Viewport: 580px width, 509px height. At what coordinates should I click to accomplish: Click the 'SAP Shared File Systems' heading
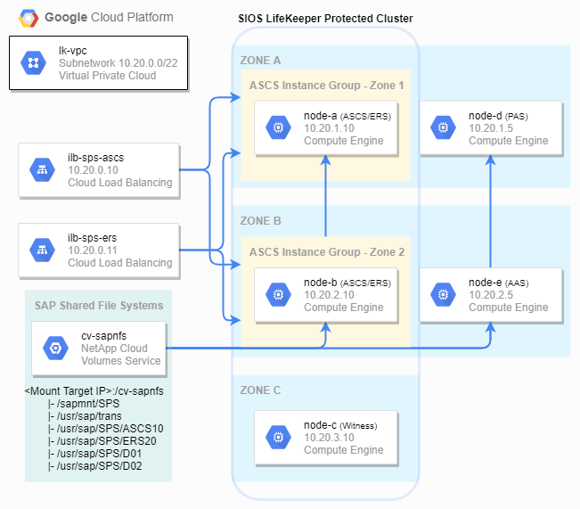click(x=99, y=306)
